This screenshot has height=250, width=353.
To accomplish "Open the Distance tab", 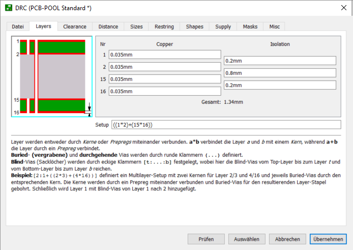I will point(108,26).
